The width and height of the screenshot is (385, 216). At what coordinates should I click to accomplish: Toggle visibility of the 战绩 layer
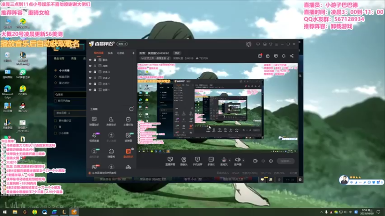[90, 66]
